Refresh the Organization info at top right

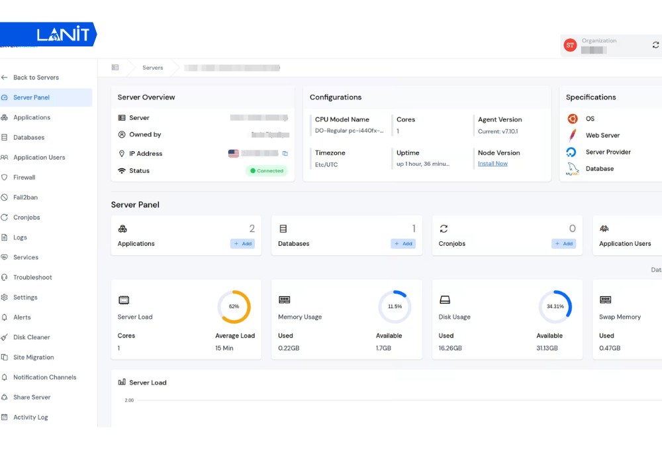tap(655, 44)
